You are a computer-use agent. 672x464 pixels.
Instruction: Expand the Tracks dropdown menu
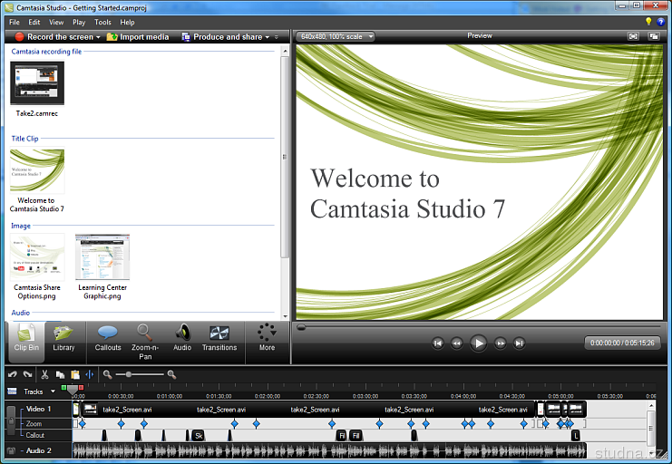click(53, 391)
